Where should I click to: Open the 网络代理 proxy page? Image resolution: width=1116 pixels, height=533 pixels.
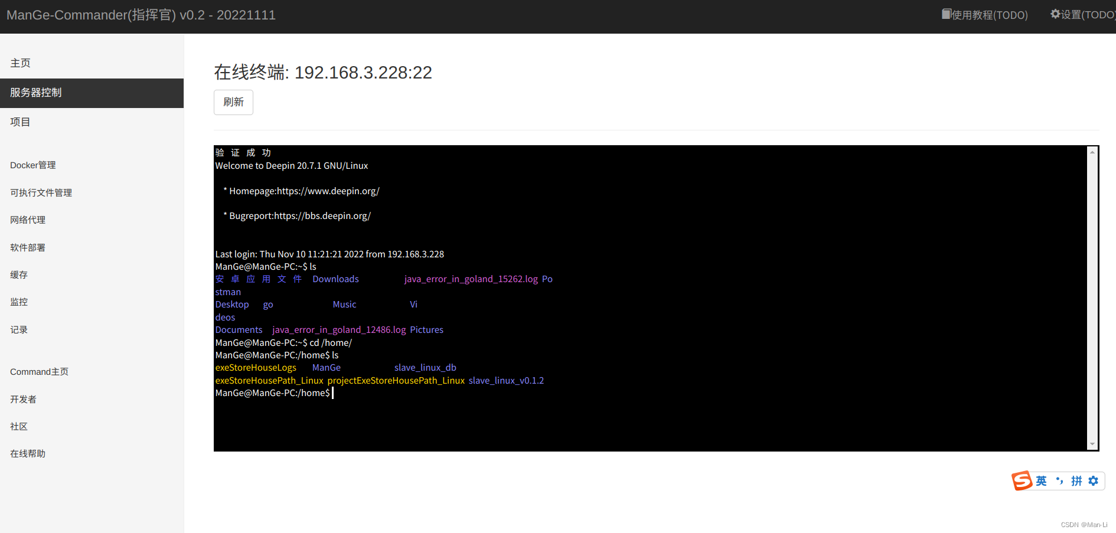(x=27, y=220)
